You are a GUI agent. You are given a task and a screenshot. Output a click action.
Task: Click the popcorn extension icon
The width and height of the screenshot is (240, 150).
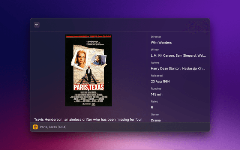pyautogui.click(x=35, y=127)
